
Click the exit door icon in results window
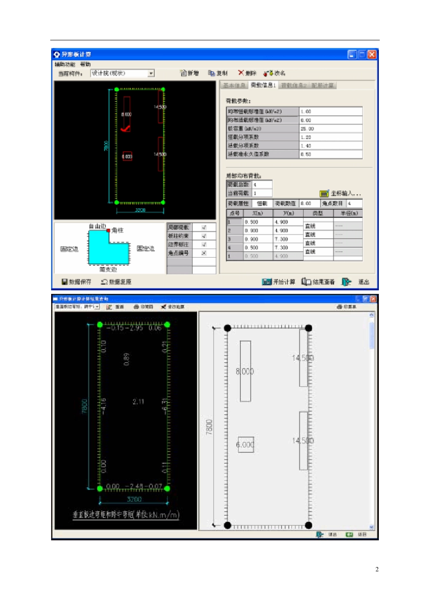[320, 535]
